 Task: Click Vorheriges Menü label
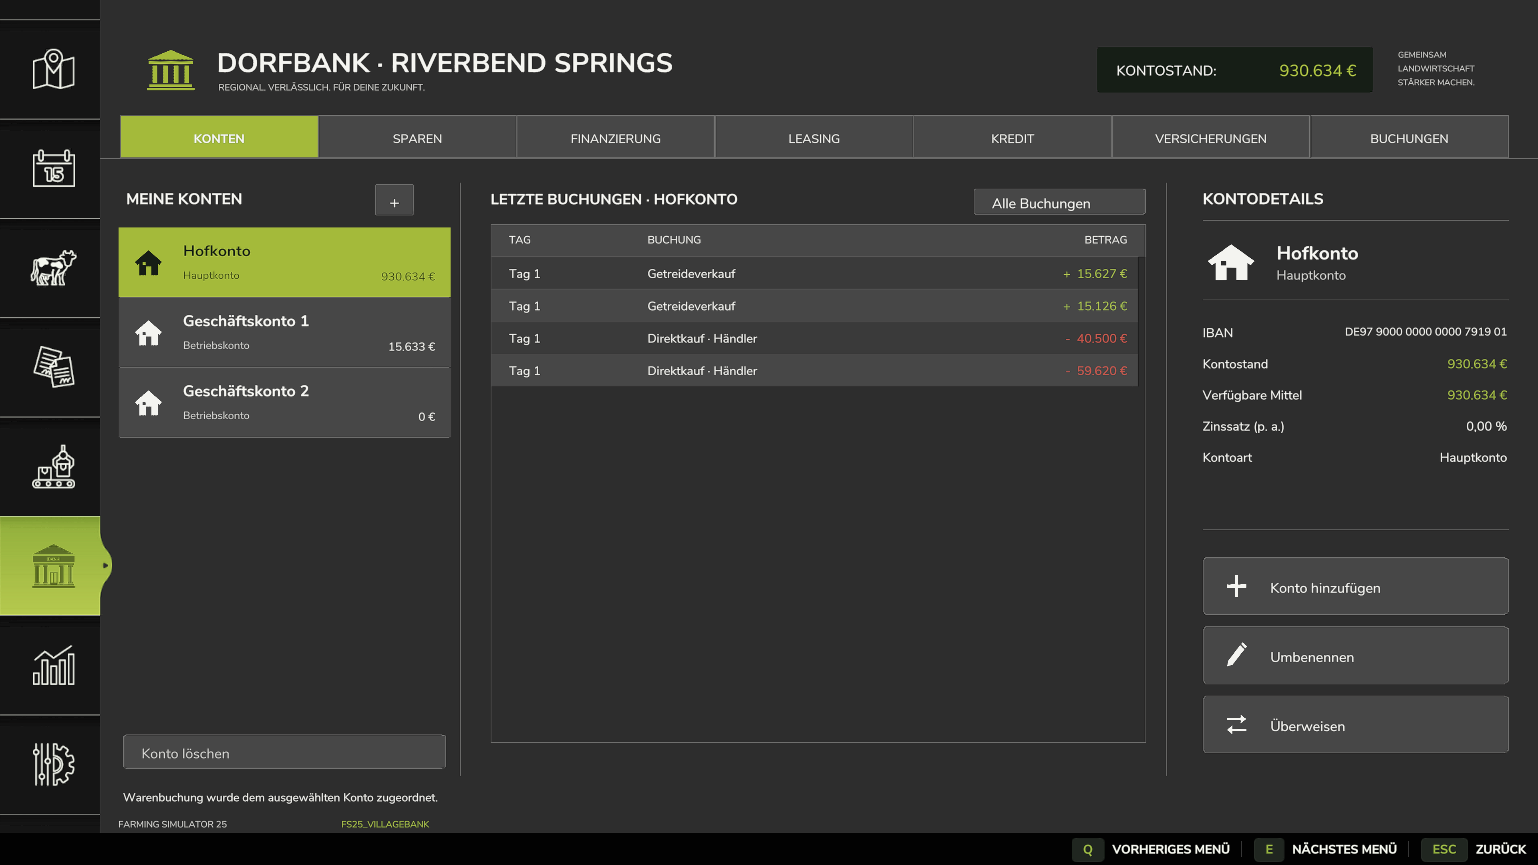[x=1170, y=849]
